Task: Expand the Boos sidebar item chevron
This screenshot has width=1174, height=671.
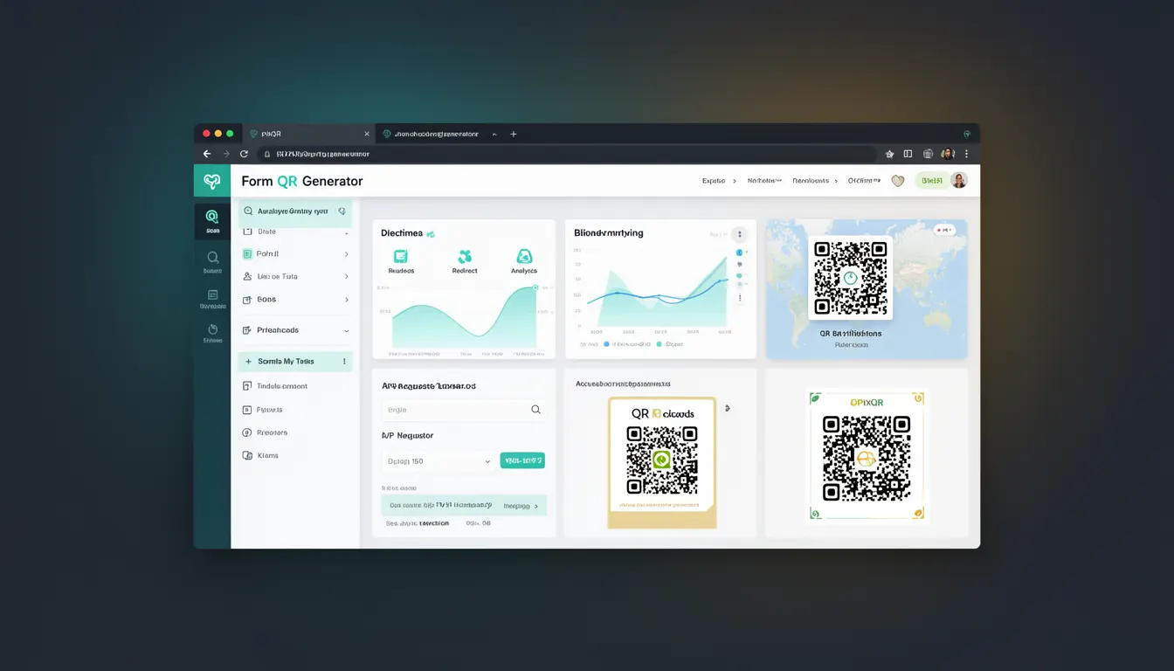Action: (x=346, y=300)
